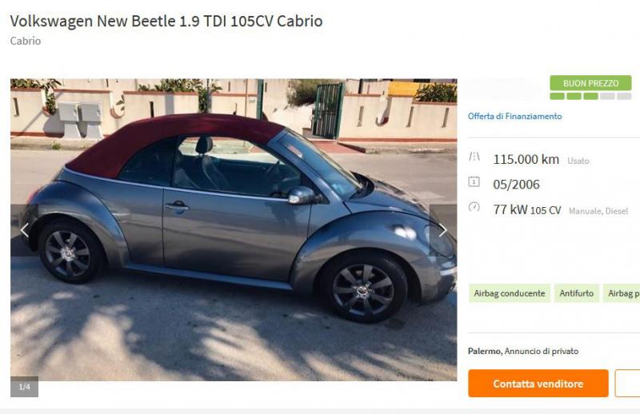Click the 05/2006 registration date
Screen dimensions: 640x414
point(516,185)
